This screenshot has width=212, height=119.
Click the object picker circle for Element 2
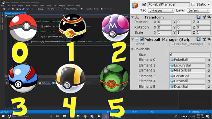209,71
